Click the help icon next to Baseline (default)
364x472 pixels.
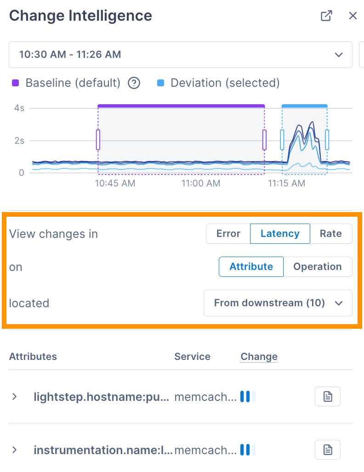[x=133, y=83]
